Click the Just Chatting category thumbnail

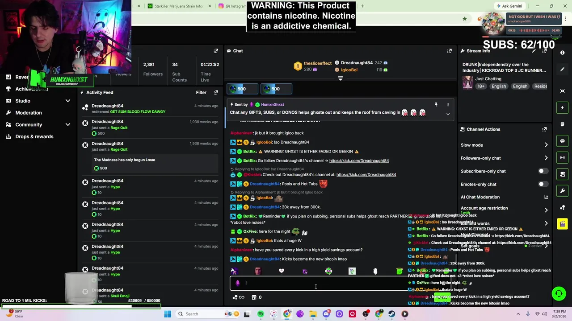click(x=467, y=82)
